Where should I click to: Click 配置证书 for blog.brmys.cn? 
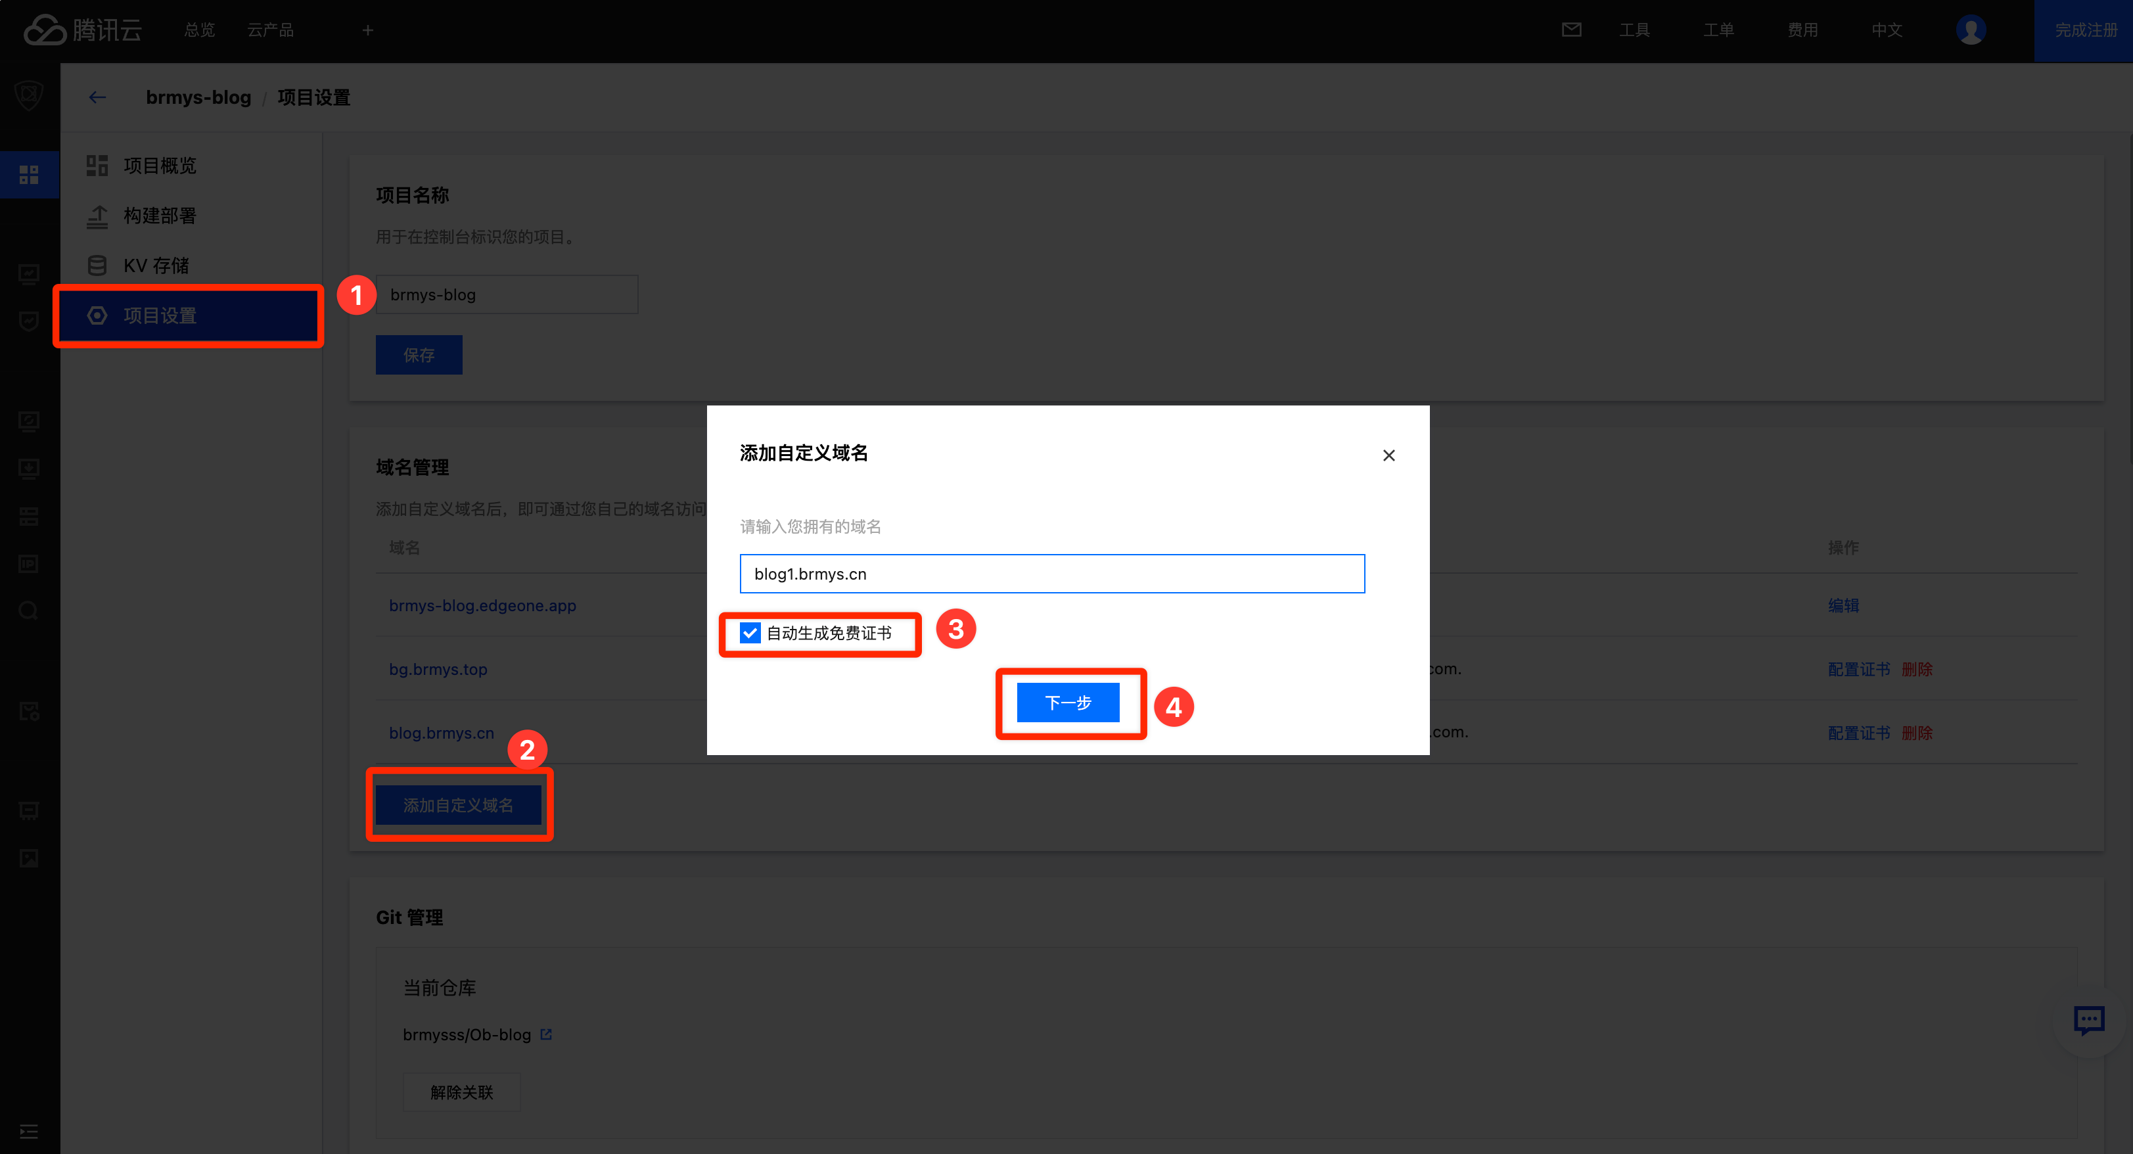point(1859,733)
